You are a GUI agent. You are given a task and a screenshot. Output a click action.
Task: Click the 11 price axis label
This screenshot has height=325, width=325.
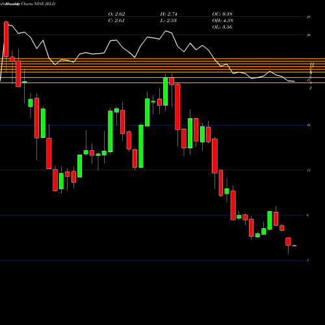point(309,170)
